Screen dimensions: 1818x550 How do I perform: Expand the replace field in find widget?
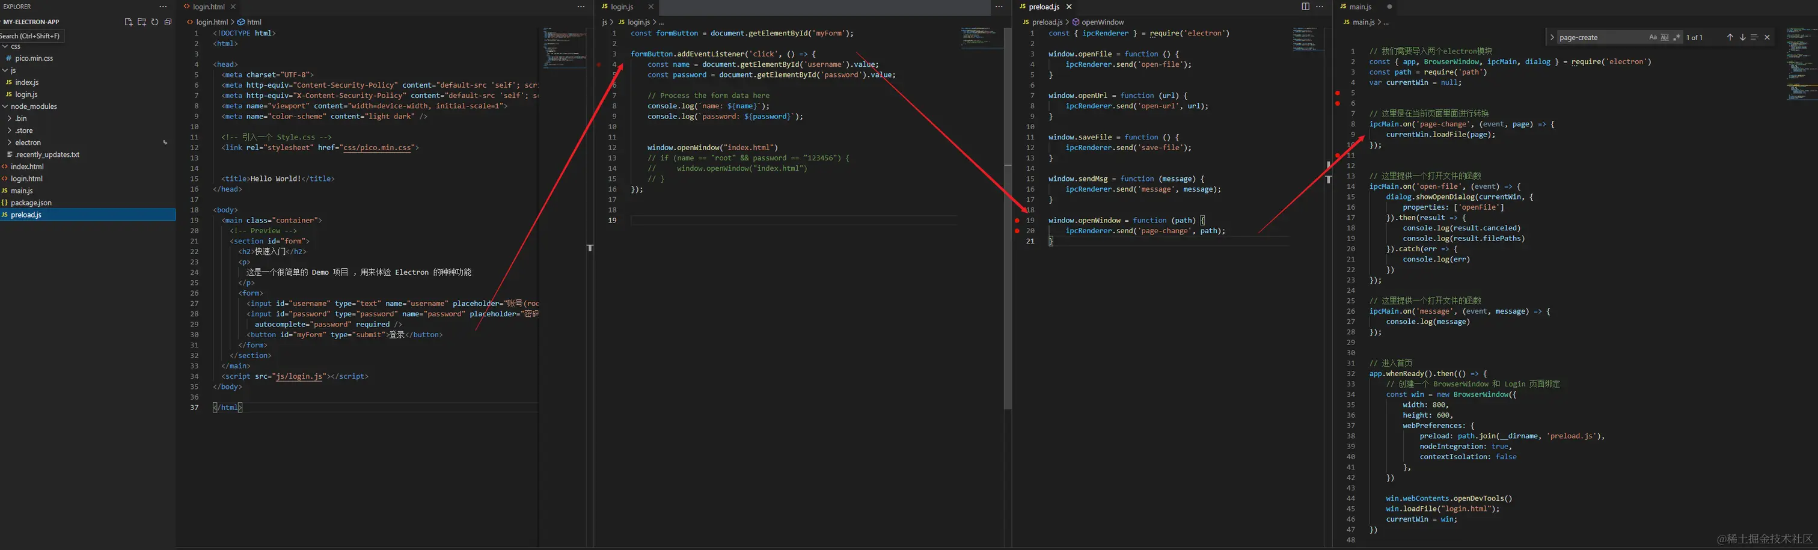(x=1552, y=37)
